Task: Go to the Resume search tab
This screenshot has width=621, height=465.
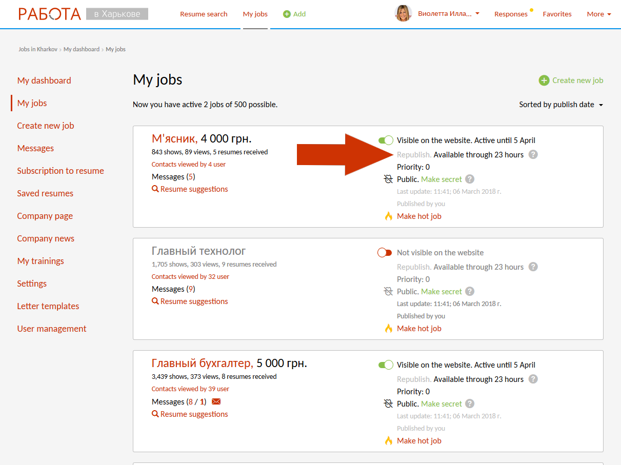Action: pos(204,14)
